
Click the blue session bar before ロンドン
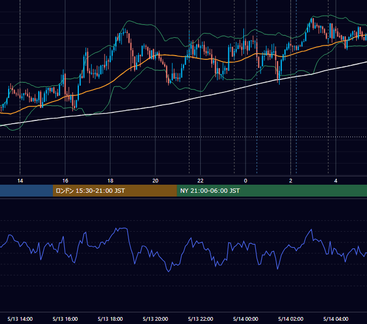(26, 191)
